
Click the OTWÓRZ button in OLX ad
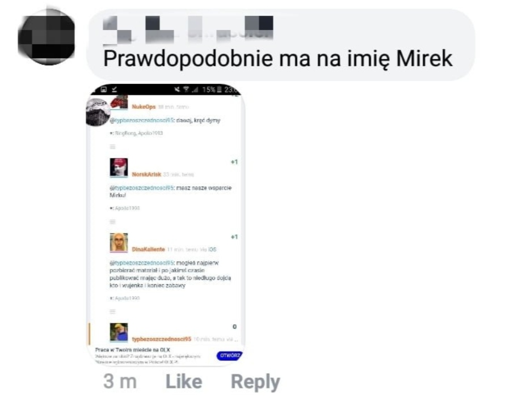(x=229, y=356)
